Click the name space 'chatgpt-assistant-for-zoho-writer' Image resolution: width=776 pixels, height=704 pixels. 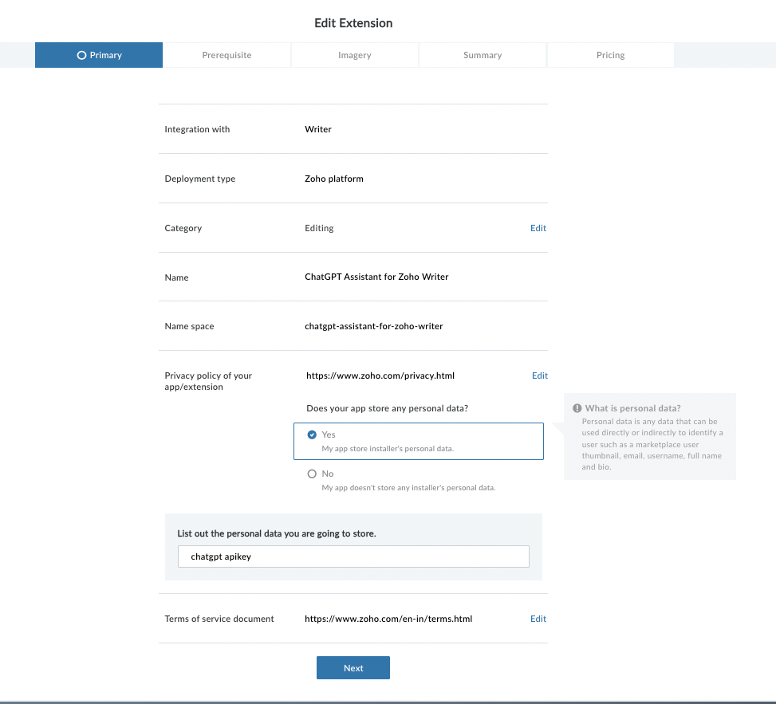(x=373, y=326)
